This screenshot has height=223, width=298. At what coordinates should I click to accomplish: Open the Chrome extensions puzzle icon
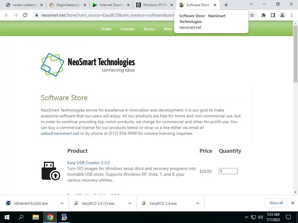264,15
